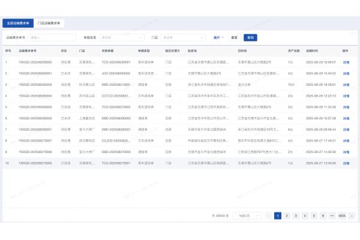Open 详情 for row 10
The image size is (360, 240).
[346, 163]
